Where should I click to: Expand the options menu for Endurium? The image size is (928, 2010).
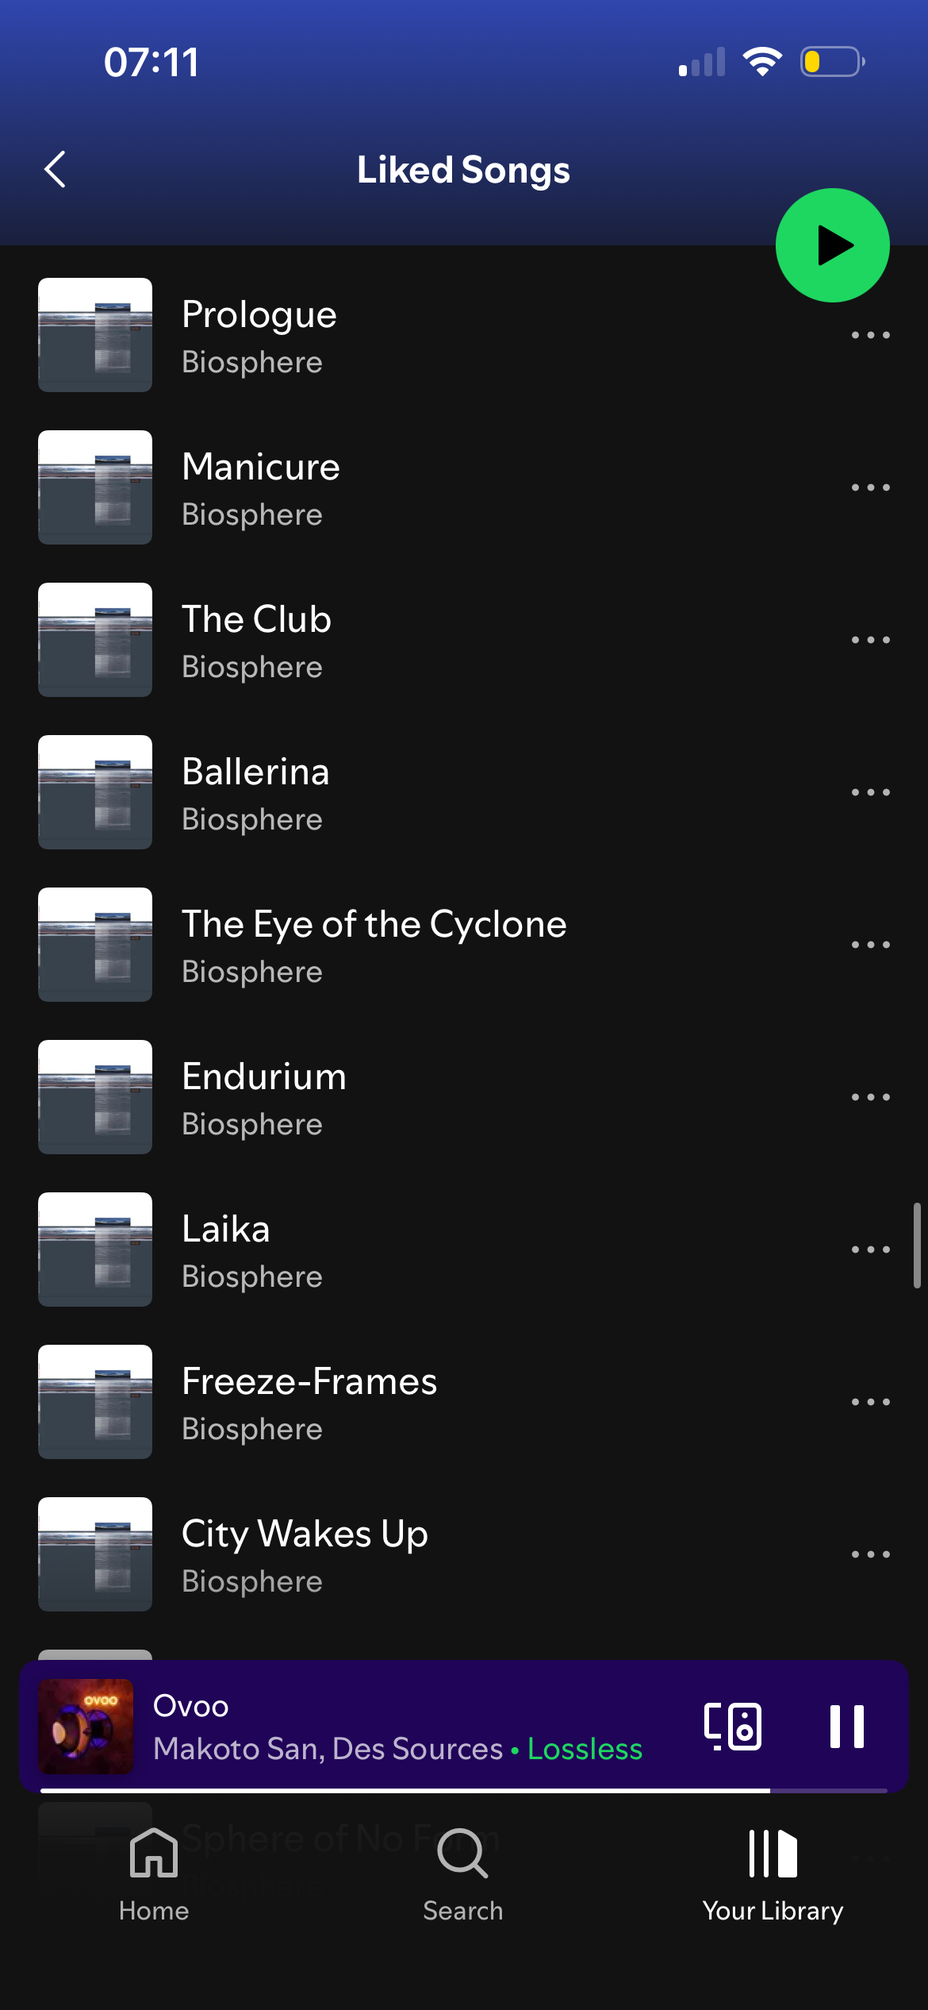870,1097
